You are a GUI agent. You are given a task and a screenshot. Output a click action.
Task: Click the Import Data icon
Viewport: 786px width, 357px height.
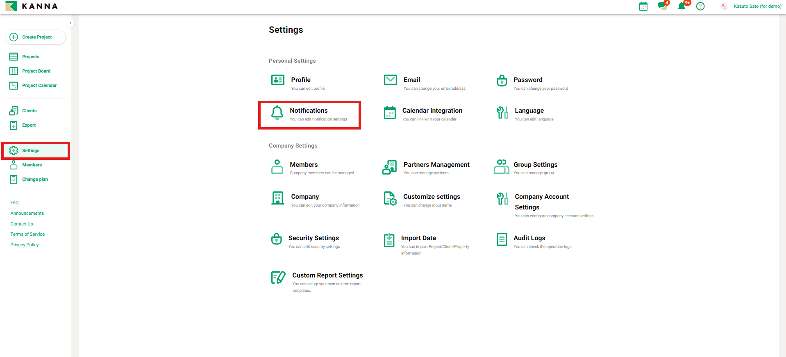point(389,240)
